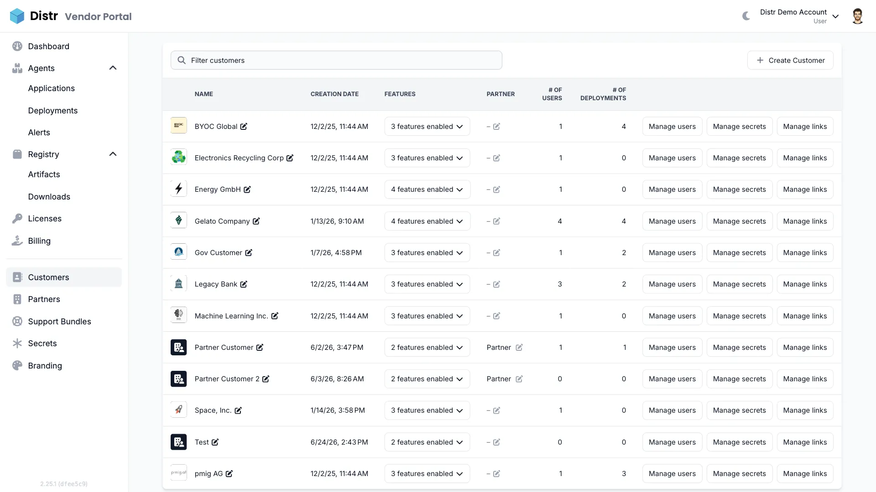Edit Partner Customer name icon
Screen dimensions: 876x492
260,348
